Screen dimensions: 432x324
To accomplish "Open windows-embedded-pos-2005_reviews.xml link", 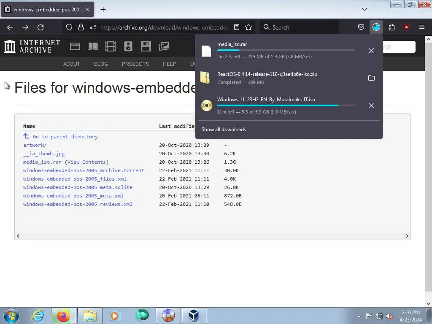I will click(78, 205).
